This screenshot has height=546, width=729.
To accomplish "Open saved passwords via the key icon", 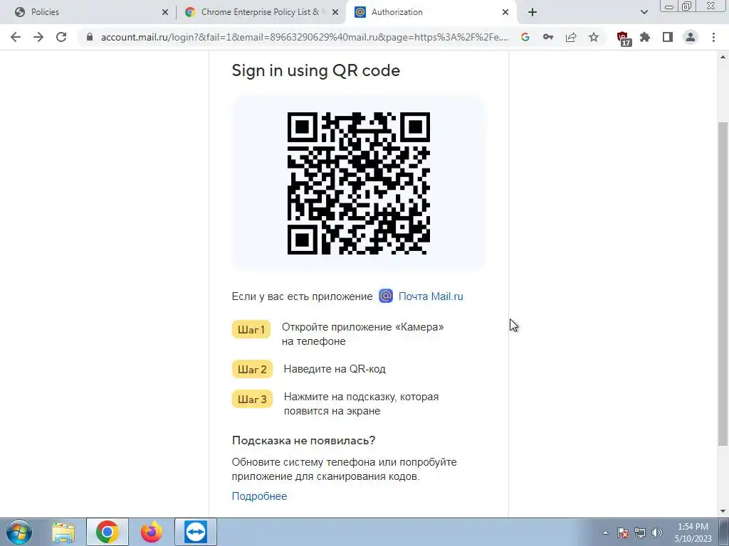I will click(x=548, y=37).
